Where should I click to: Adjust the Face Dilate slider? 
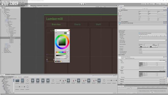point(151,68)
